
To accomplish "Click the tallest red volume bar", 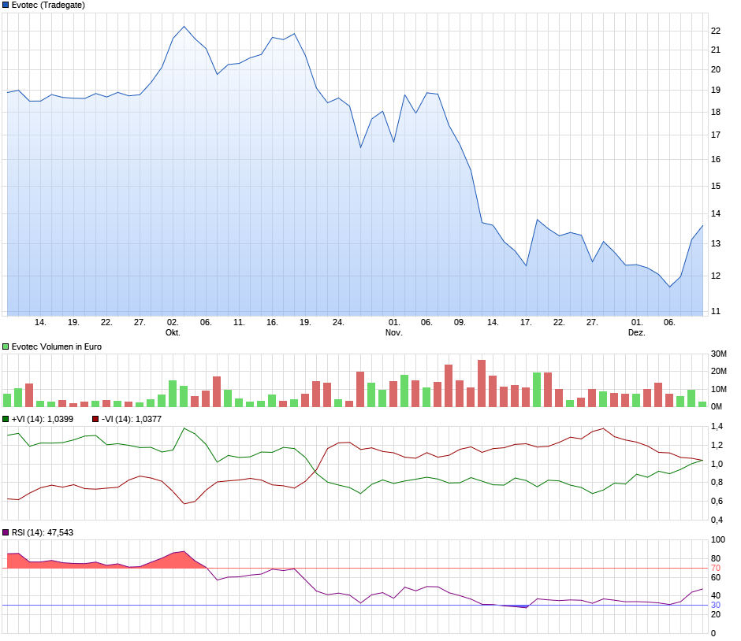I will click(482, 383).
